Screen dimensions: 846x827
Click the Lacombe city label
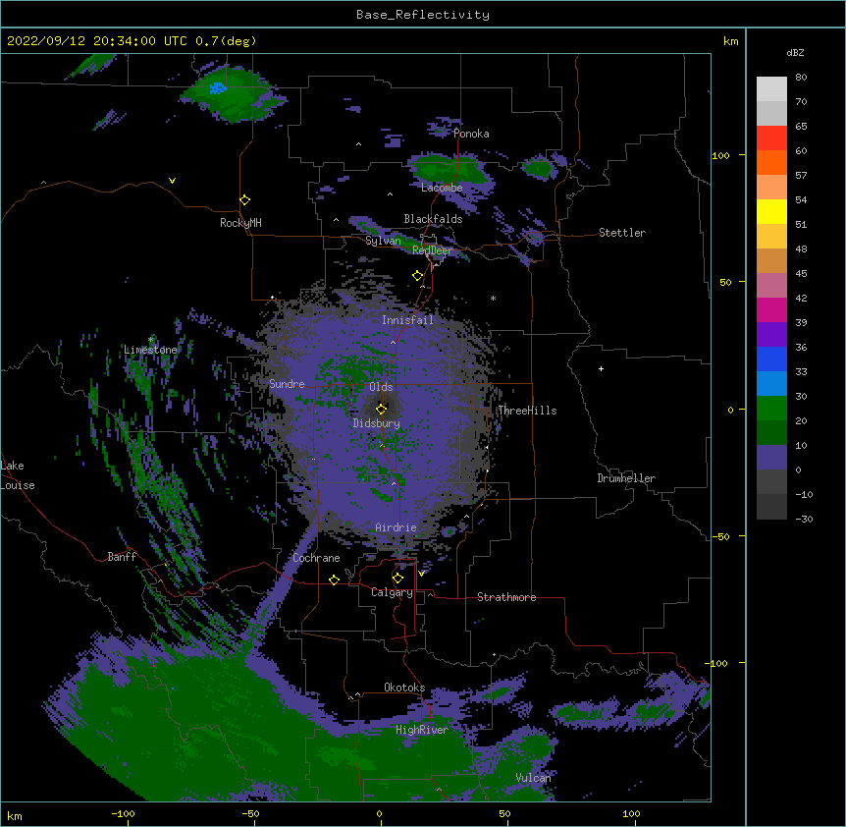pos(442,188)
